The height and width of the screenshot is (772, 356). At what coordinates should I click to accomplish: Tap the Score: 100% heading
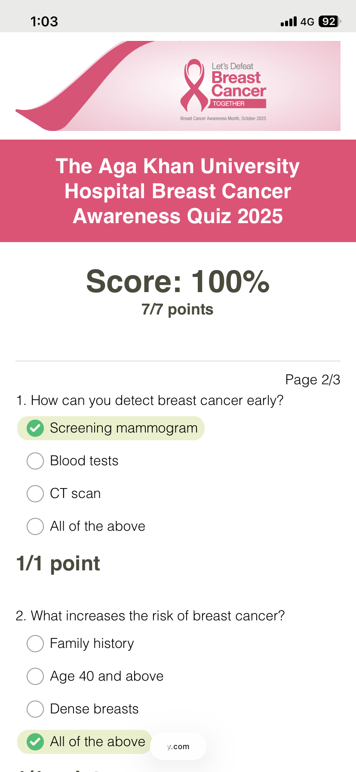178,282
